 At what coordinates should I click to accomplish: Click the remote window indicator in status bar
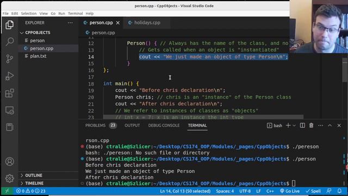(x=7, y=191)
